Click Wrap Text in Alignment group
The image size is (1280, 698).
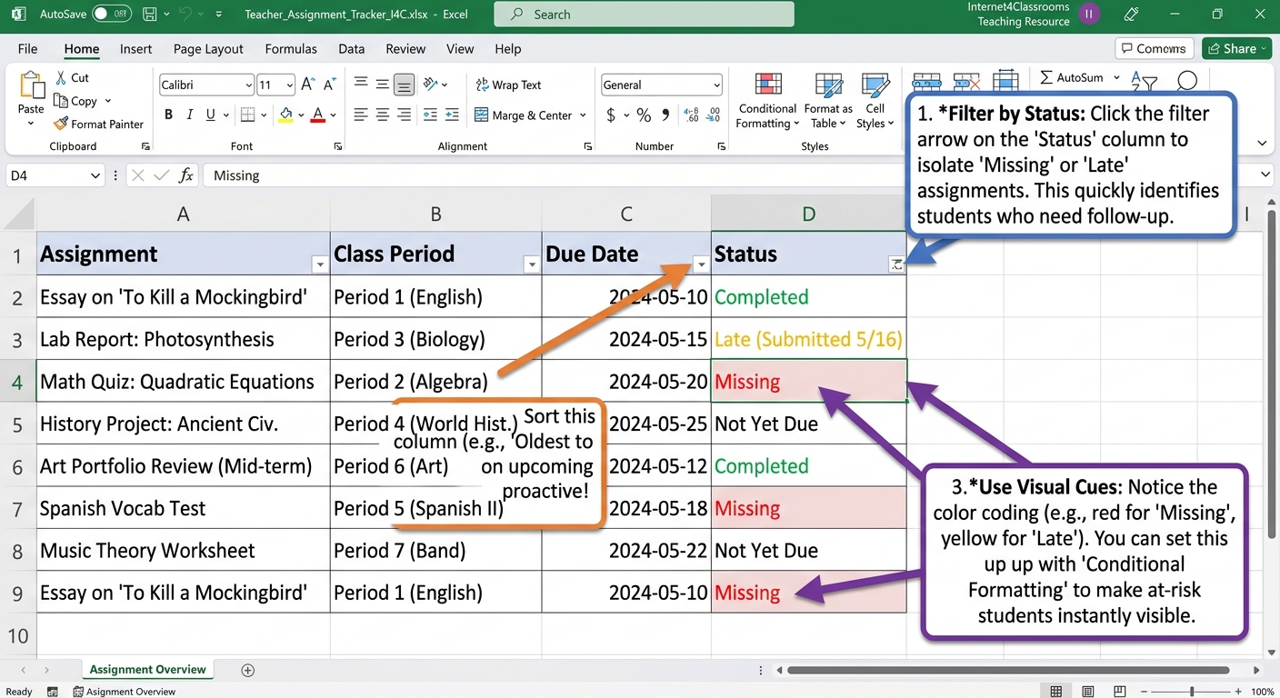(508, 85)
